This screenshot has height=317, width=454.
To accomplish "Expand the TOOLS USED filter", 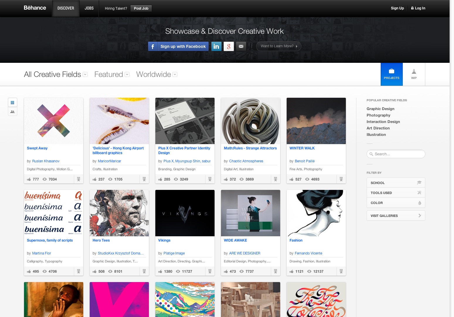I will click(396, 193).
